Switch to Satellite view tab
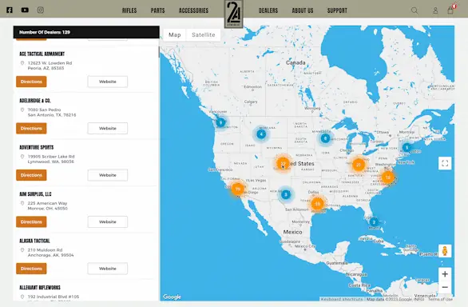The image size is (468, 307). (204, 35)
